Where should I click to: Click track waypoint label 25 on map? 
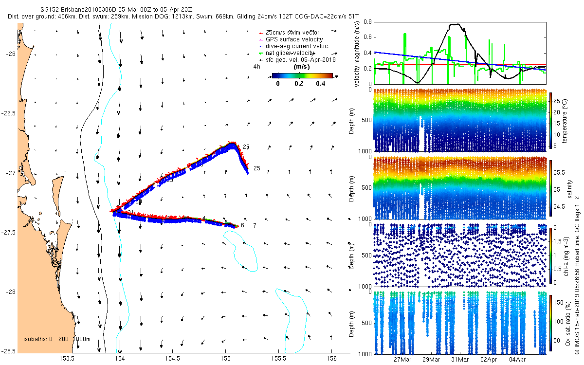point(257,168)
